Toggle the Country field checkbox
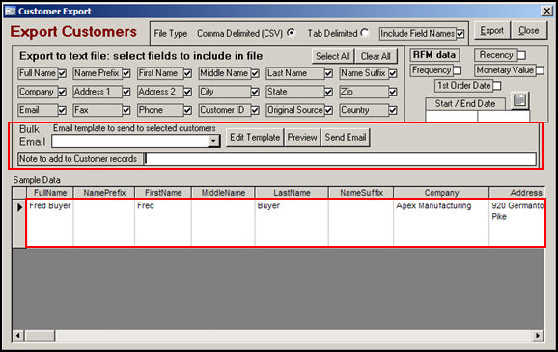The image size is (558, 352). [393, 111]
